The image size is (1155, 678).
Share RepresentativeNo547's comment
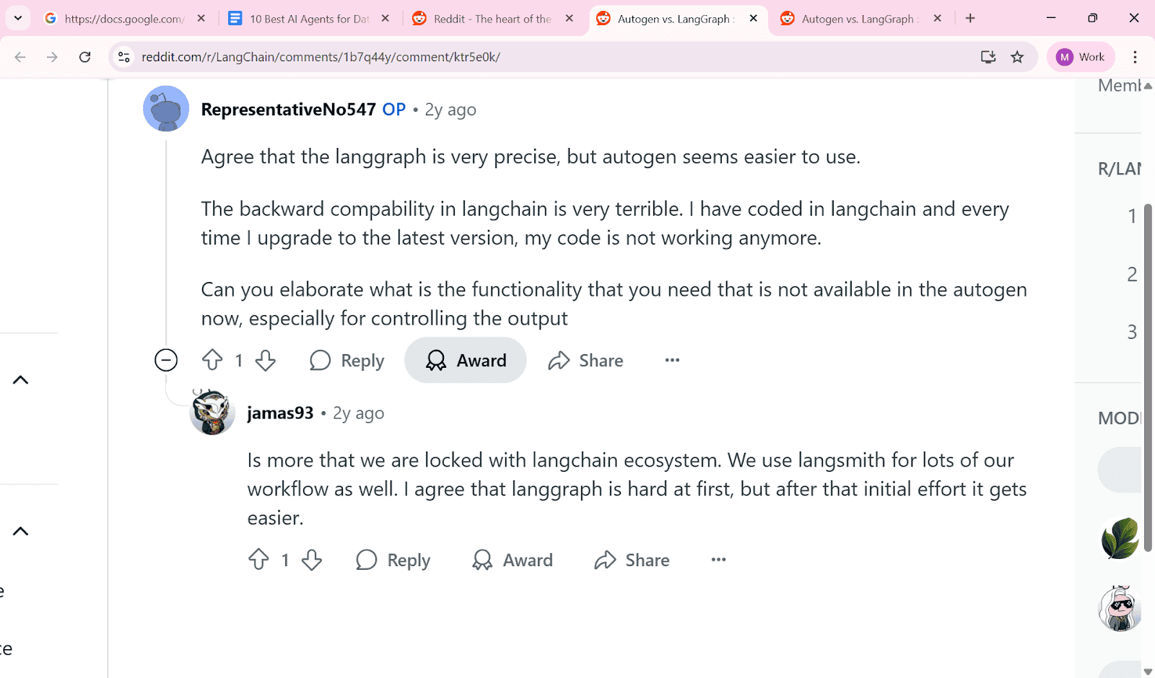click(x=585, y=360)
